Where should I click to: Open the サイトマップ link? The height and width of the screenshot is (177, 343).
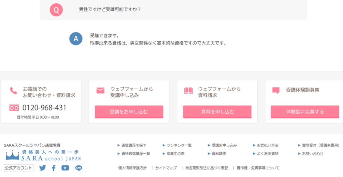pyautogui.click(x=166, y=168)
